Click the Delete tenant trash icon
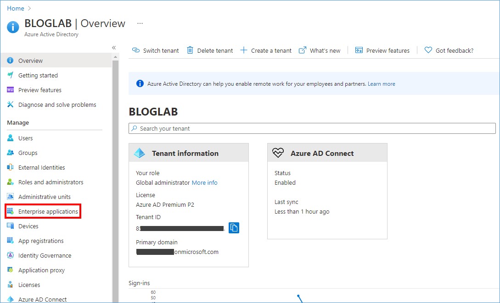The image size is (500, 303). click(190, 50)
